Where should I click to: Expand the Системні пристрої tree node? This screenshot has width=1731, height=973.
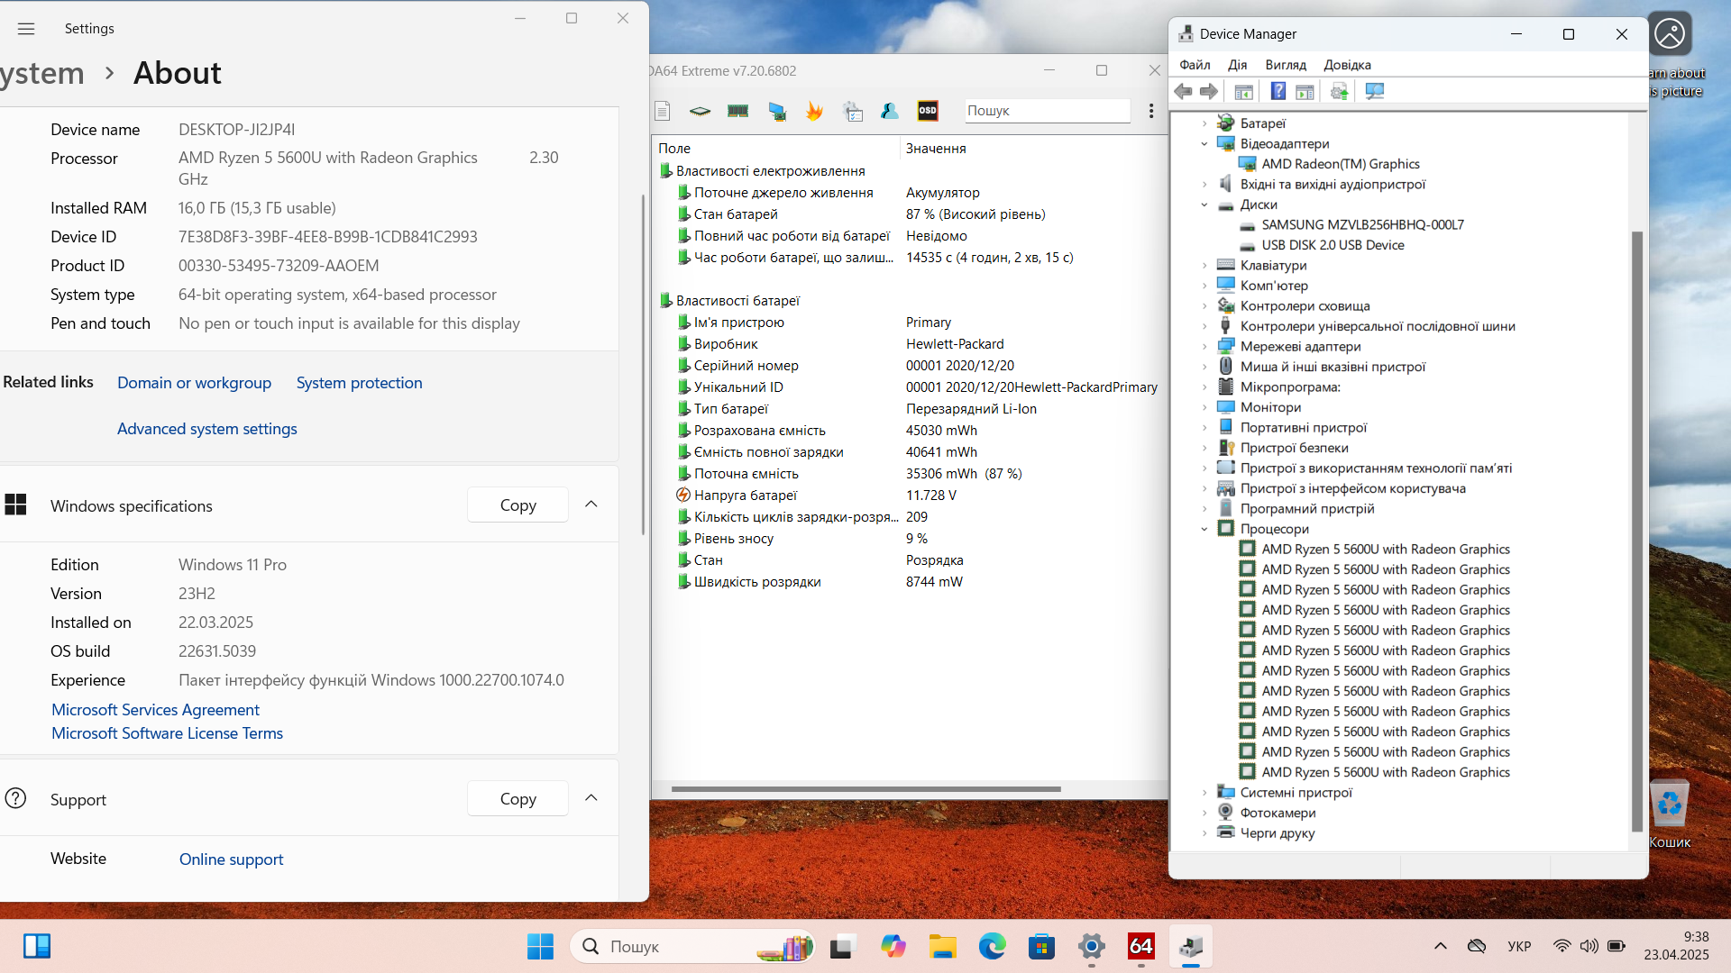coord(1204,793)
